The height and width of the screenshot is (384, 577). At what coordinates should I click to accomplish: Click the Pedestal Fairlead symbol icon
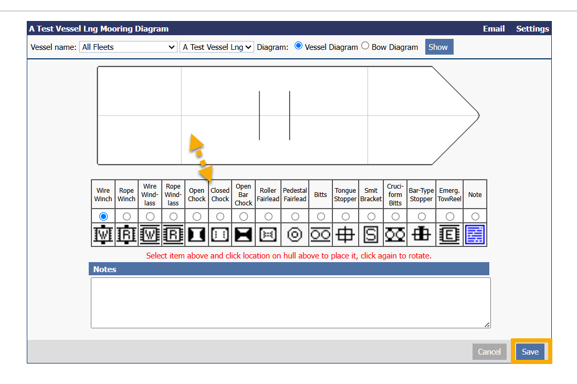[295, 235]
